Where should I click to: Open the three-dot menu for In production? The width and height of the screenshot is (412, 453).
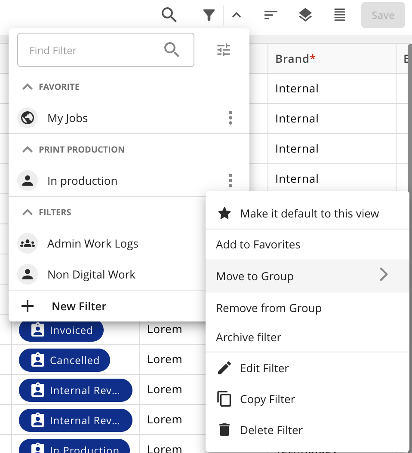231,181
